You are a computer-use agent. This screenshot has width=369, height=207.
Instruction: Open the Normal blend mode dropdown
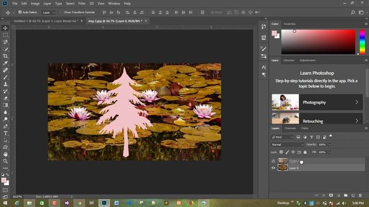pos(287,144)
